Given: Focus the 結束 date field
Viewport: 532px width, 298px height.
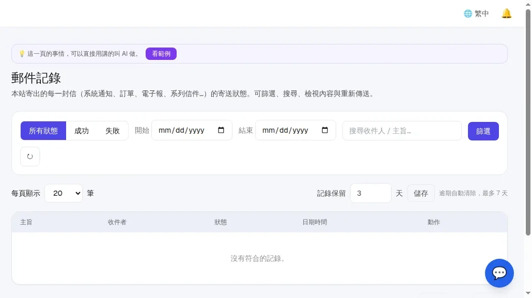Looking at the screenshot, I should point(295,130).
